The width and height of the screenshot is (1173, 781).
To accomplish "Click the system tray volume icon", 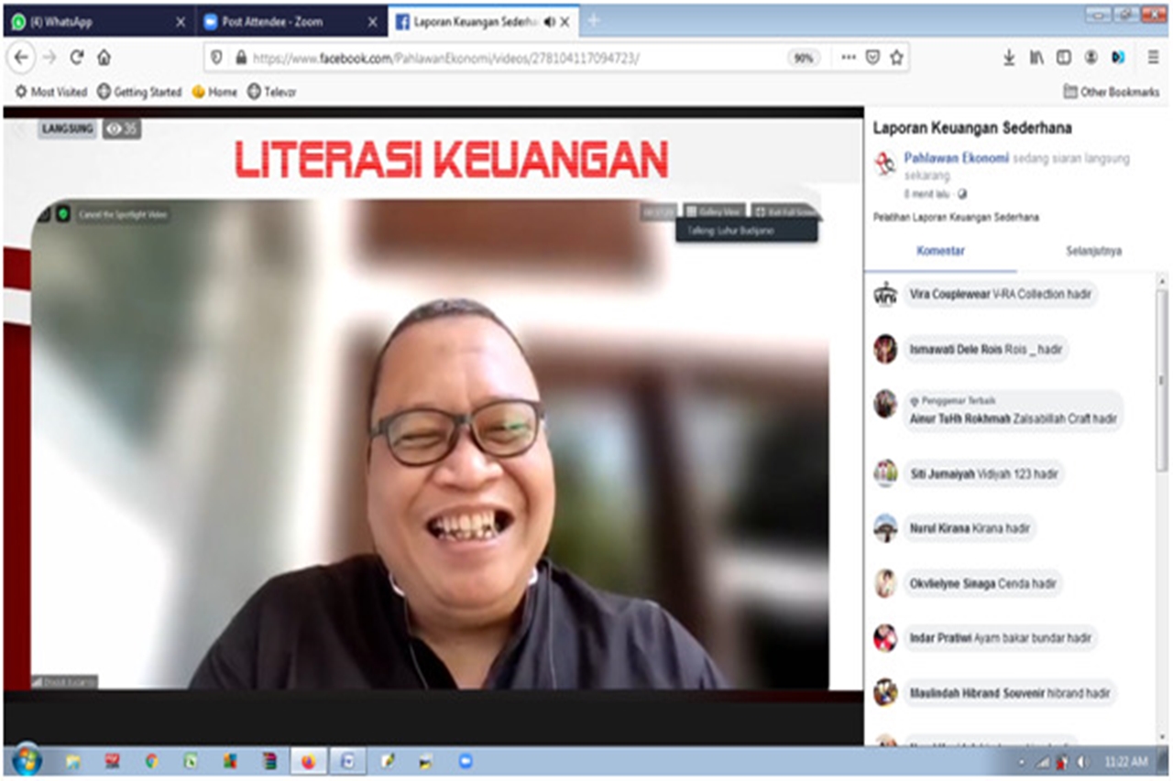I will point(1081,762).
